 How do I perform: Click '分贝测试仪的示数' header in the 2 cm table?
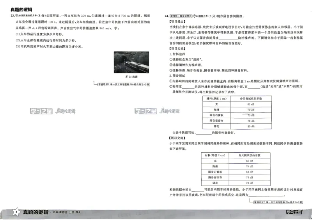250,155
